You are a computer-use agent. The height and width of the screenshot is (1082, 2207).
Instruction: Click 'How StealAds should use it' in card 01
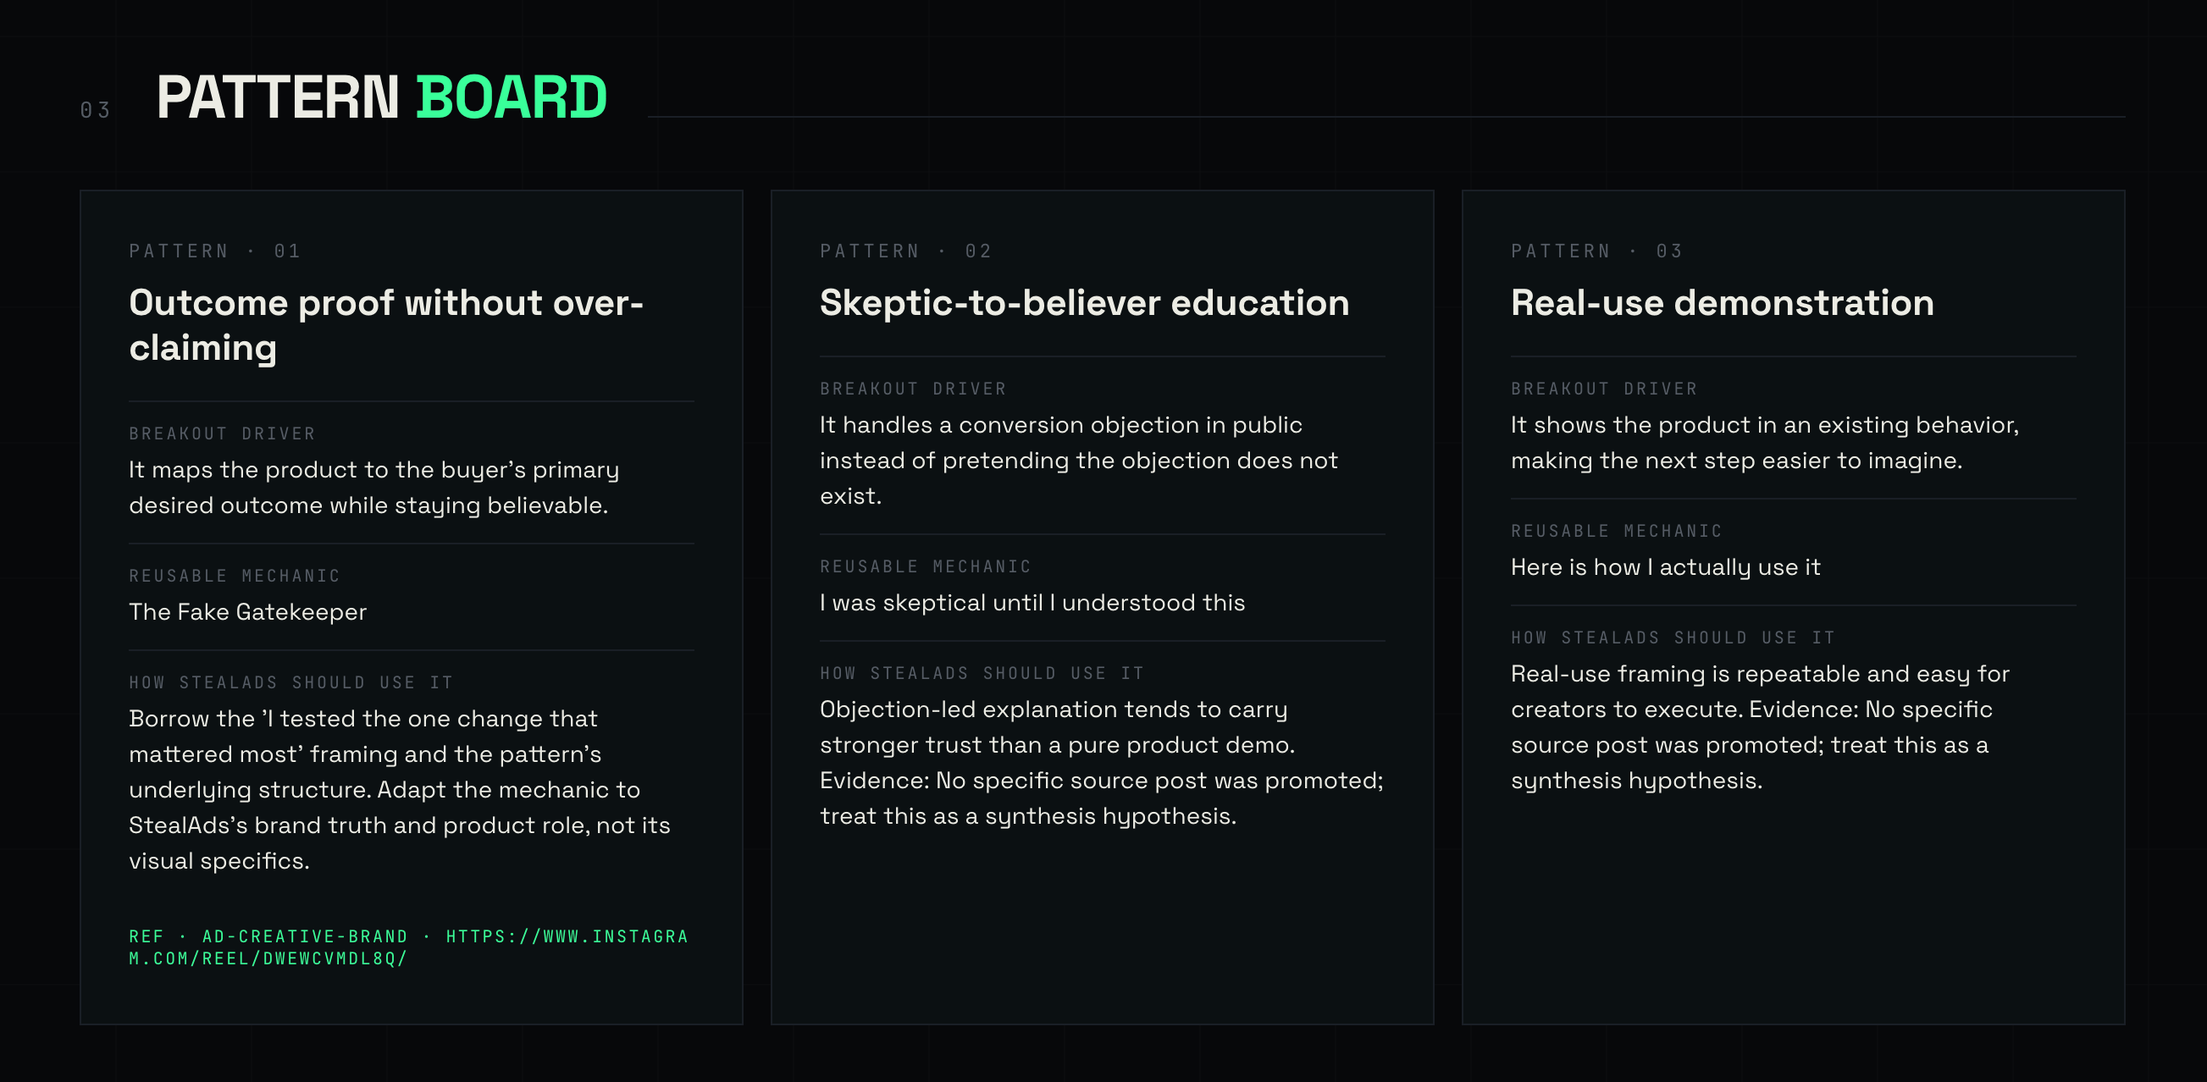pos(290,682)
